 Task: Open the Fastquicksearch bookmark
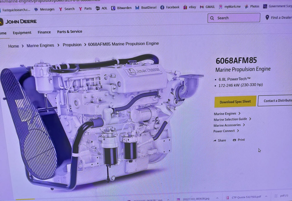pyautogui.click(x=15, y=10)
